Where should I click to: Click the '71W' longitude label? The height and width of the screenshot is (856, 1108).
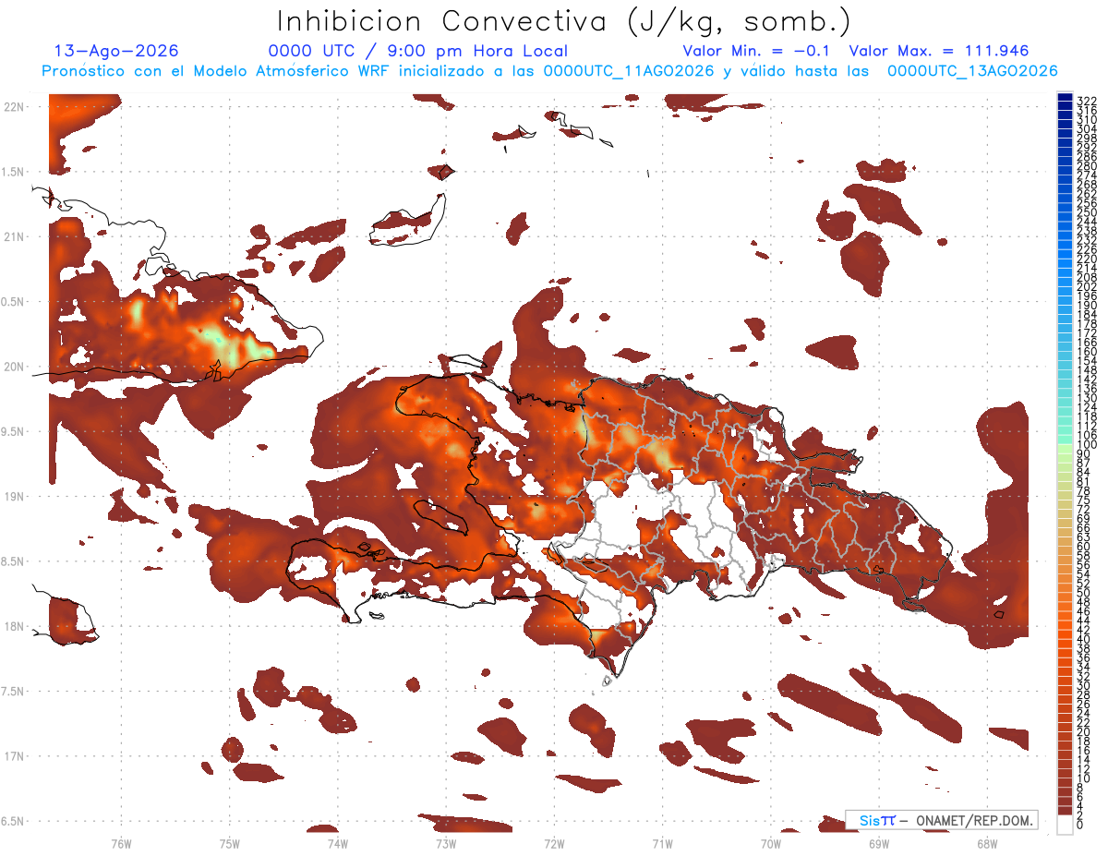662,843
